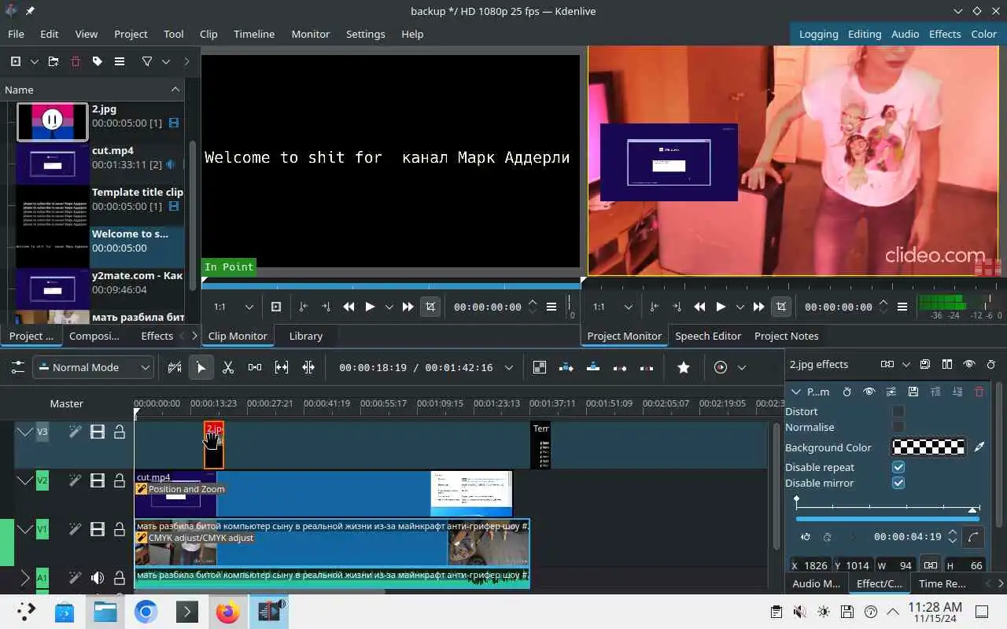The height and width of the screenshot is (629, 1007).
Task: Click the Master button in timeline
Action: pyautogui.click(x=67, y=403)
